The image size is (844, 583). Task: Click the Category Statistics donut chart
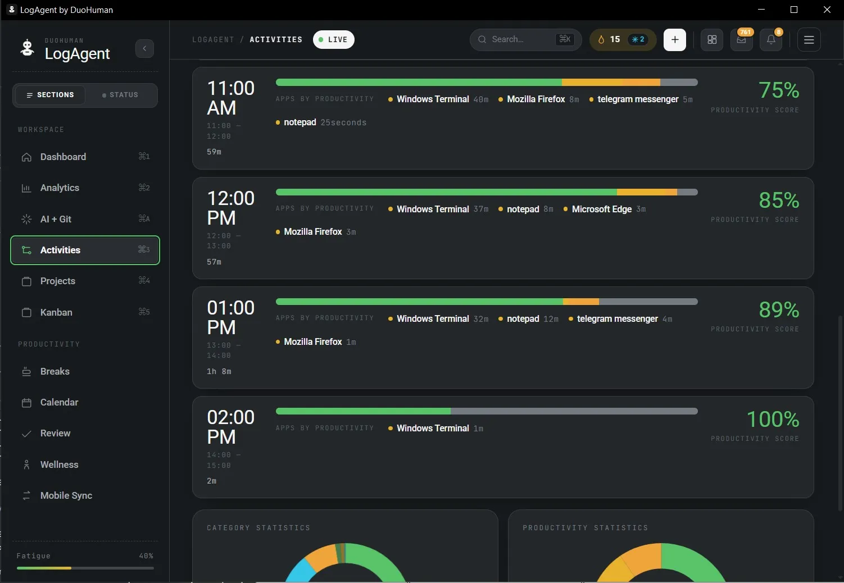[345, 562]
